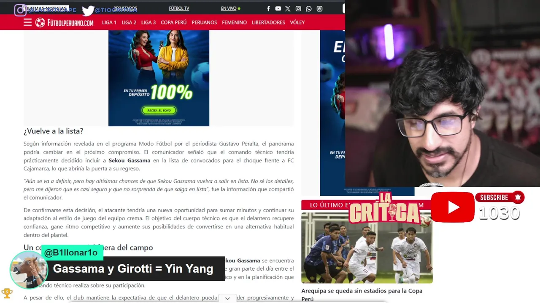This screenshot has width=540, height=303.
Task: Open the LIGA 1 menu
Action: [109, 22]
